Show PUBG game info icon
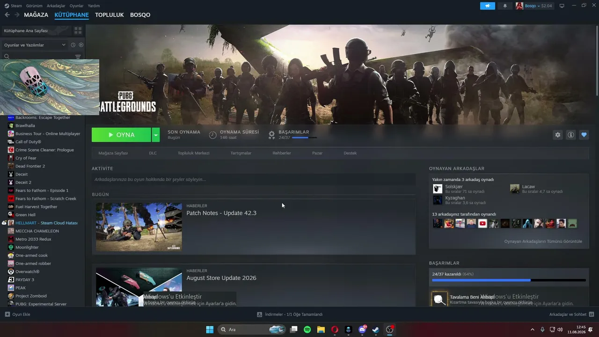This screenshot has height=337, width=599. click(570, 135)
